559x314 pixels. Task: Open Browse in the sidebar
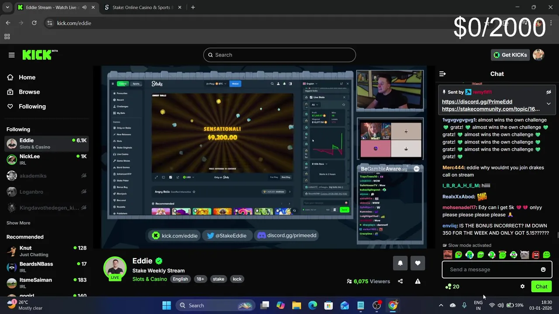coord(29,92)
